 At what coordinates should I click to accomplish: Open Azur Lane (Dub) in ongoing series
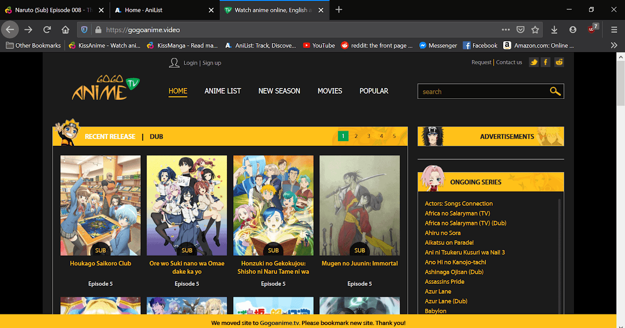[x=446, y=301]
